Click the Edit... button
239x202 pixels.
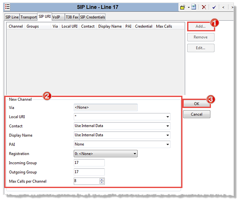201,48
